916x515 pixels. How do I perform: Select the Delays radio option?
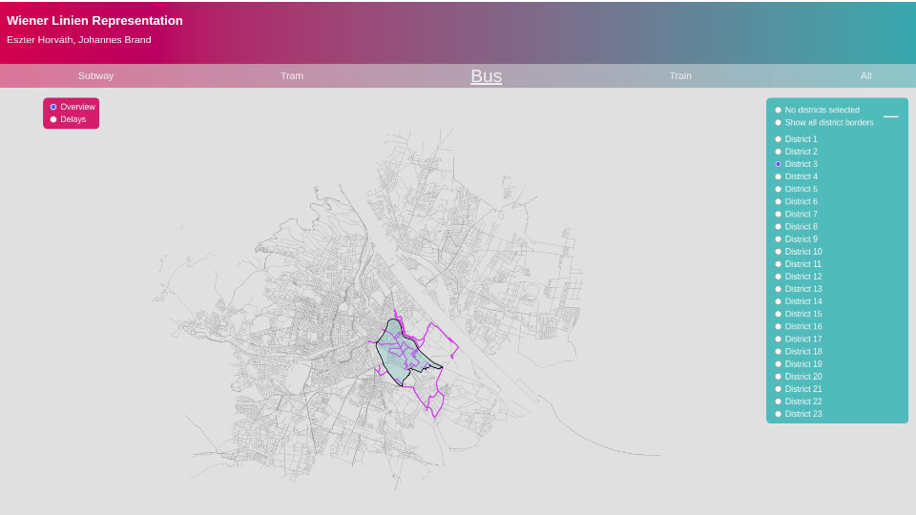click(53, 119)
